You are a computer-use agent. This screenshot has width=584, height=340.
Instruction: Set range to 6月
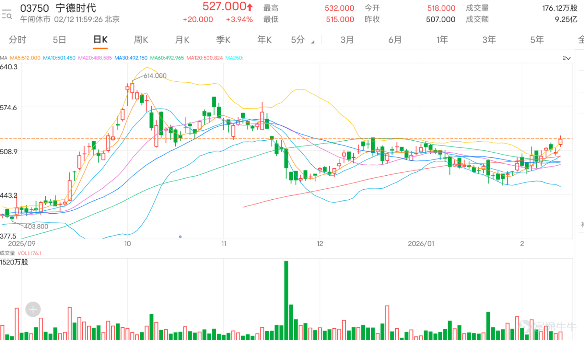[x=395, y=40]
